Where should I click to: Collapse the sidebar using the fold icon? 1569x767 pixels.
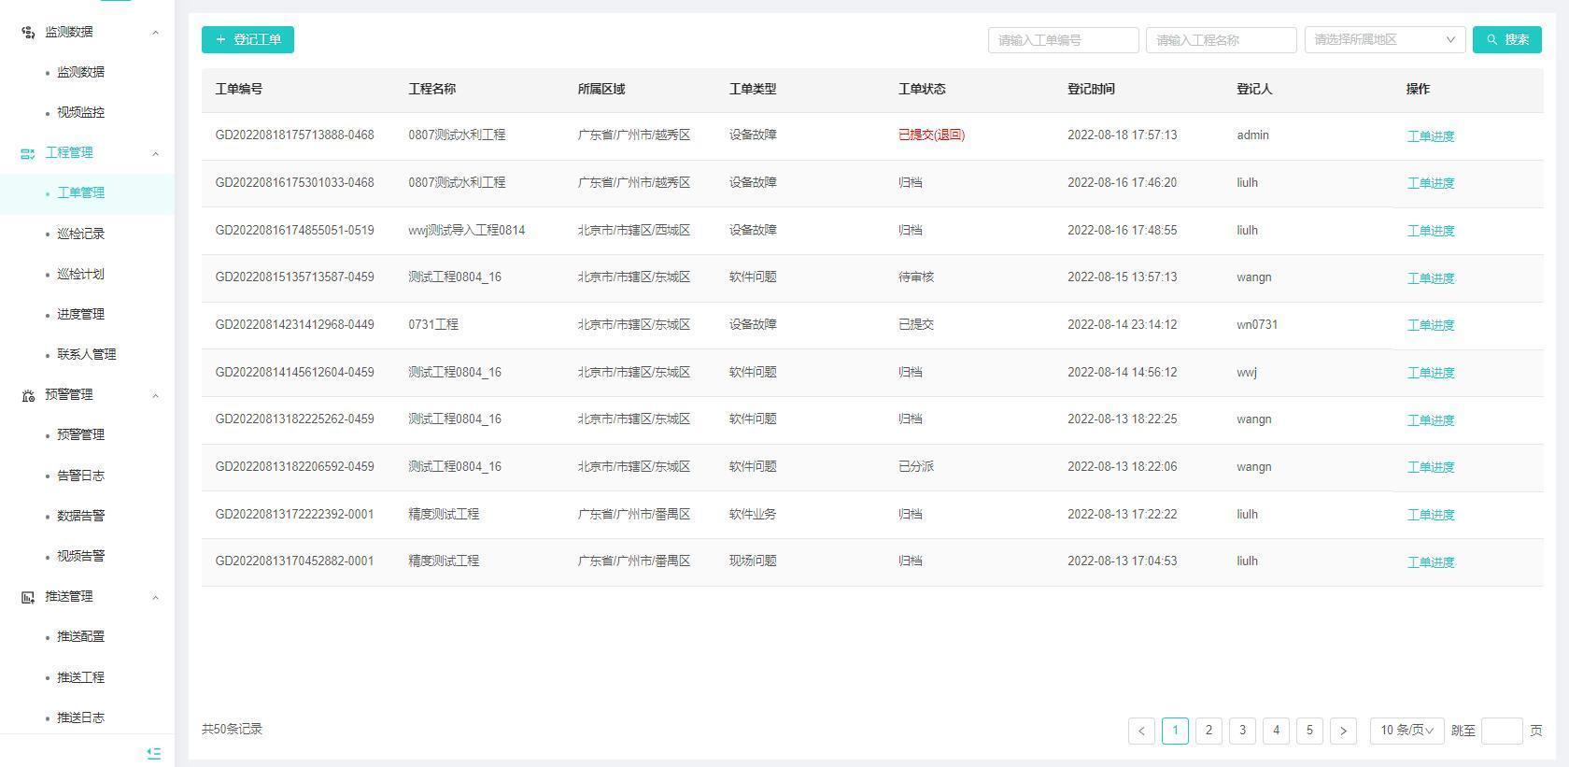tap(154, 753)
